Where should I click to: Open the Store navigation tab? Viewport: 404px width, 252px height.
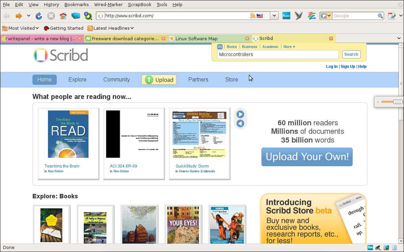232,80
